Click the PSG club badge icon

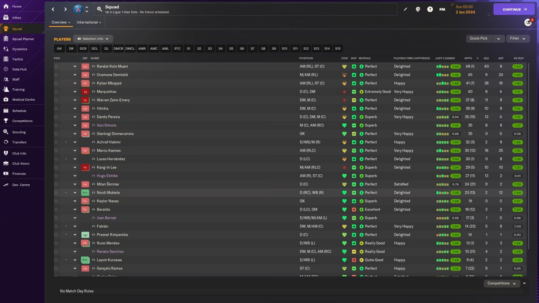coord(78,9)
